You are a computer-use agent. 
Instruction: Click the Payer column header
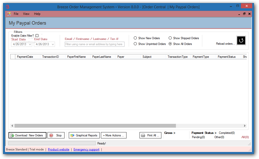(x=128, y=57)
